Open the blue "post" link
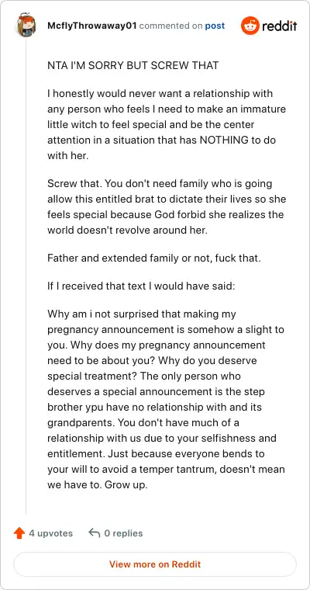The height and width of the screenshot is (590, 310). (215, 26)
